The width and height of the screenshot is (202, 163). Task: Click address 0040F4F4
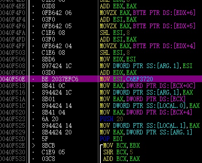[12, 19]
